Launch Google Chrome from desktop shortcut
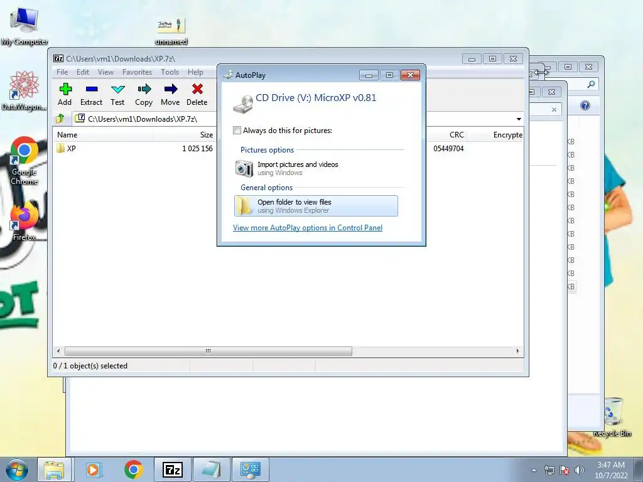Image resolution: width=643 pixels, height=482 pixels. point(24,160)
